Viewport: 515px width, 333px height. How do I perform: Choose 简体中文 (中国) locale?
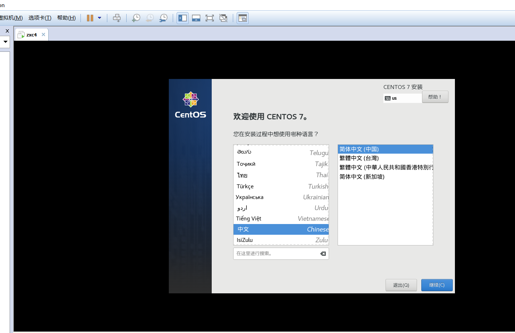tap(386, 149)
